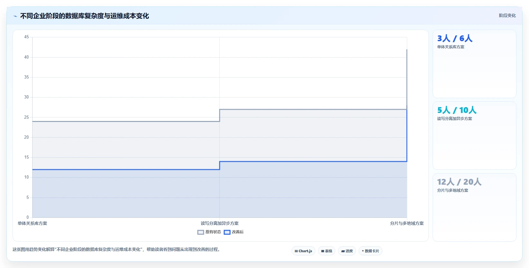This screenshot has height=268, width=529.
Task: Click the 分片与多地域方案 x-axis label
Action: (x=407, y=223)
